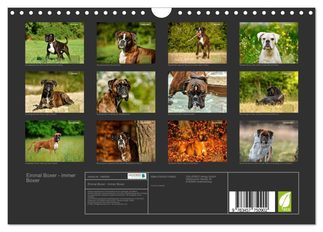The image size is (323, 232).
Task: Click caption 'Boxer guckt neugierig hinter einem Baumstamm hervor'
Action: point(119,163)
